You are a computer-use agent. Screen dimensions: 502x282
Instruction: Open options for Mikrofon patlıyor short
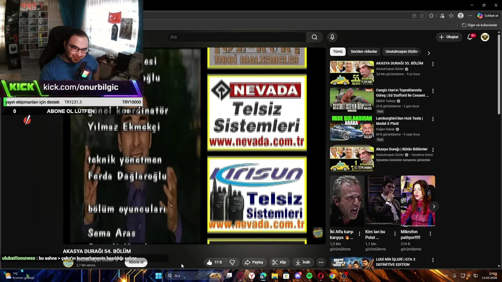pyautogui.click(x=430, y=234)
